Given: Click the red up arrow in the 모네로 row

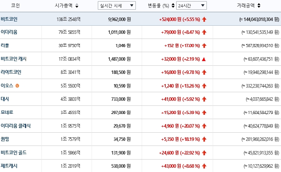Looking at the screenshot, I should coord(204,113).
